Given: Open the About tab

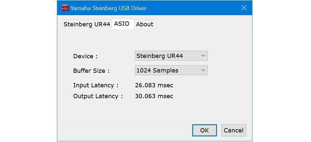Looking at the screenshot, I should (x=145, y=24).
